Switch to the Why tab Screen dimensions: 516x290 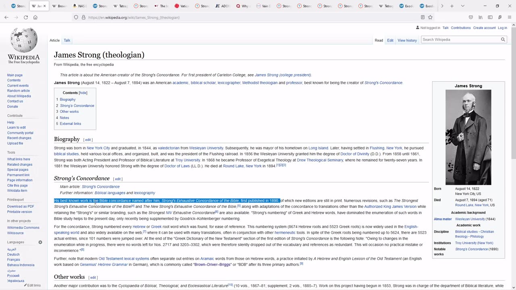(243, 6)
